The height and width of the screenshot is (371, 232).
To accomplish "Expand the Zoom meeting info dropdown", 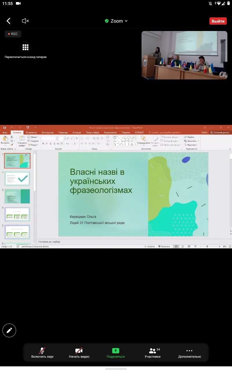I will coord(116,21).
